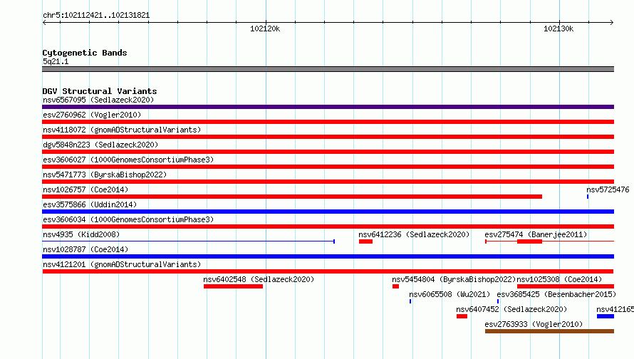Click the 102130k ruler label

[558, 28]
